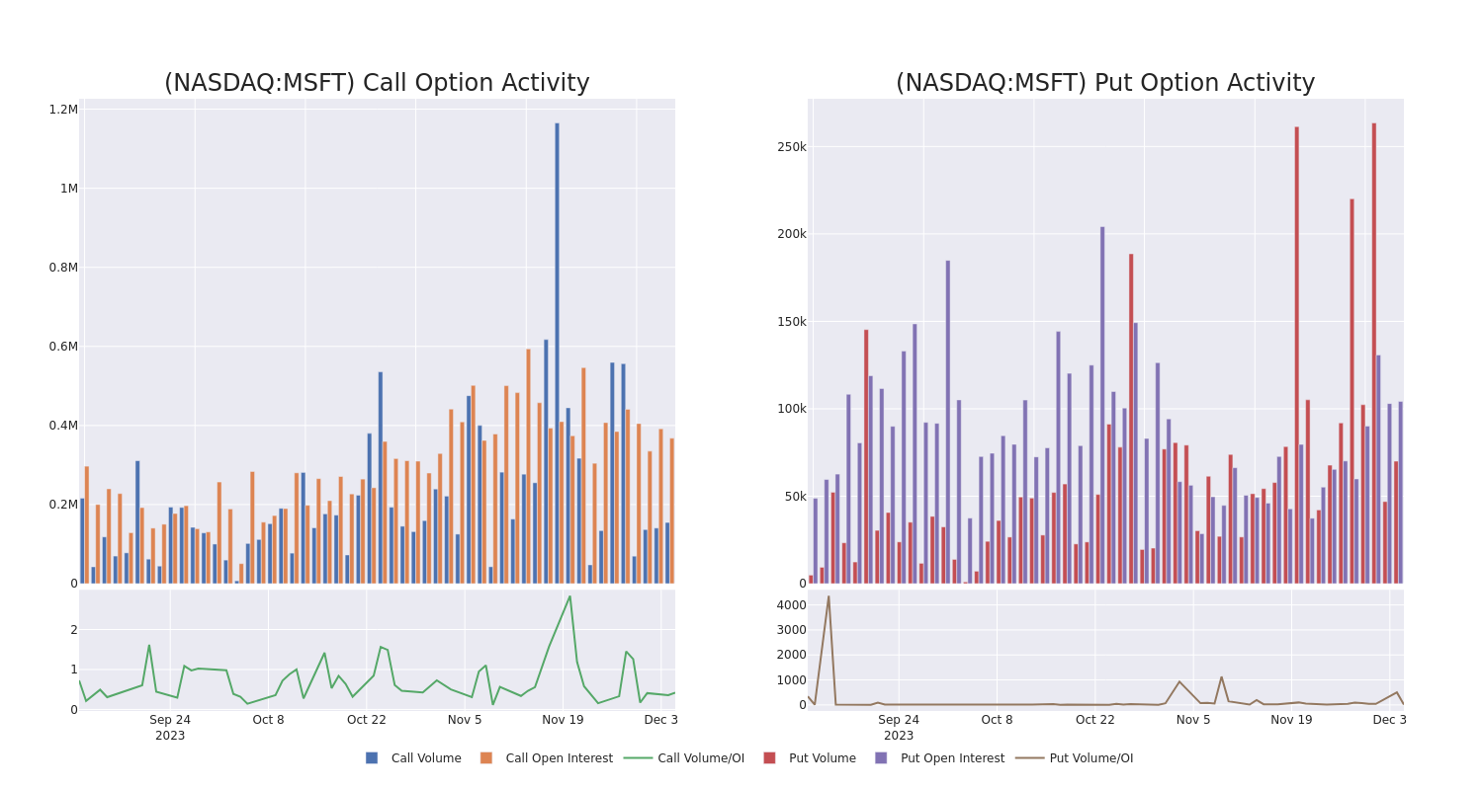The width and height of the screenshot is (1483, 790).
Task: Click the 50k axis label on put chart
Action: click(x=796, y=497)
